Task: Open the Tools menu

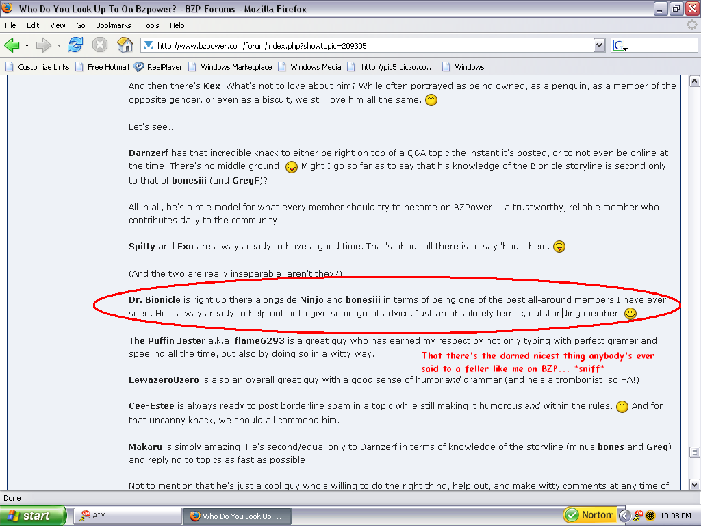Action: click(151, 25)
